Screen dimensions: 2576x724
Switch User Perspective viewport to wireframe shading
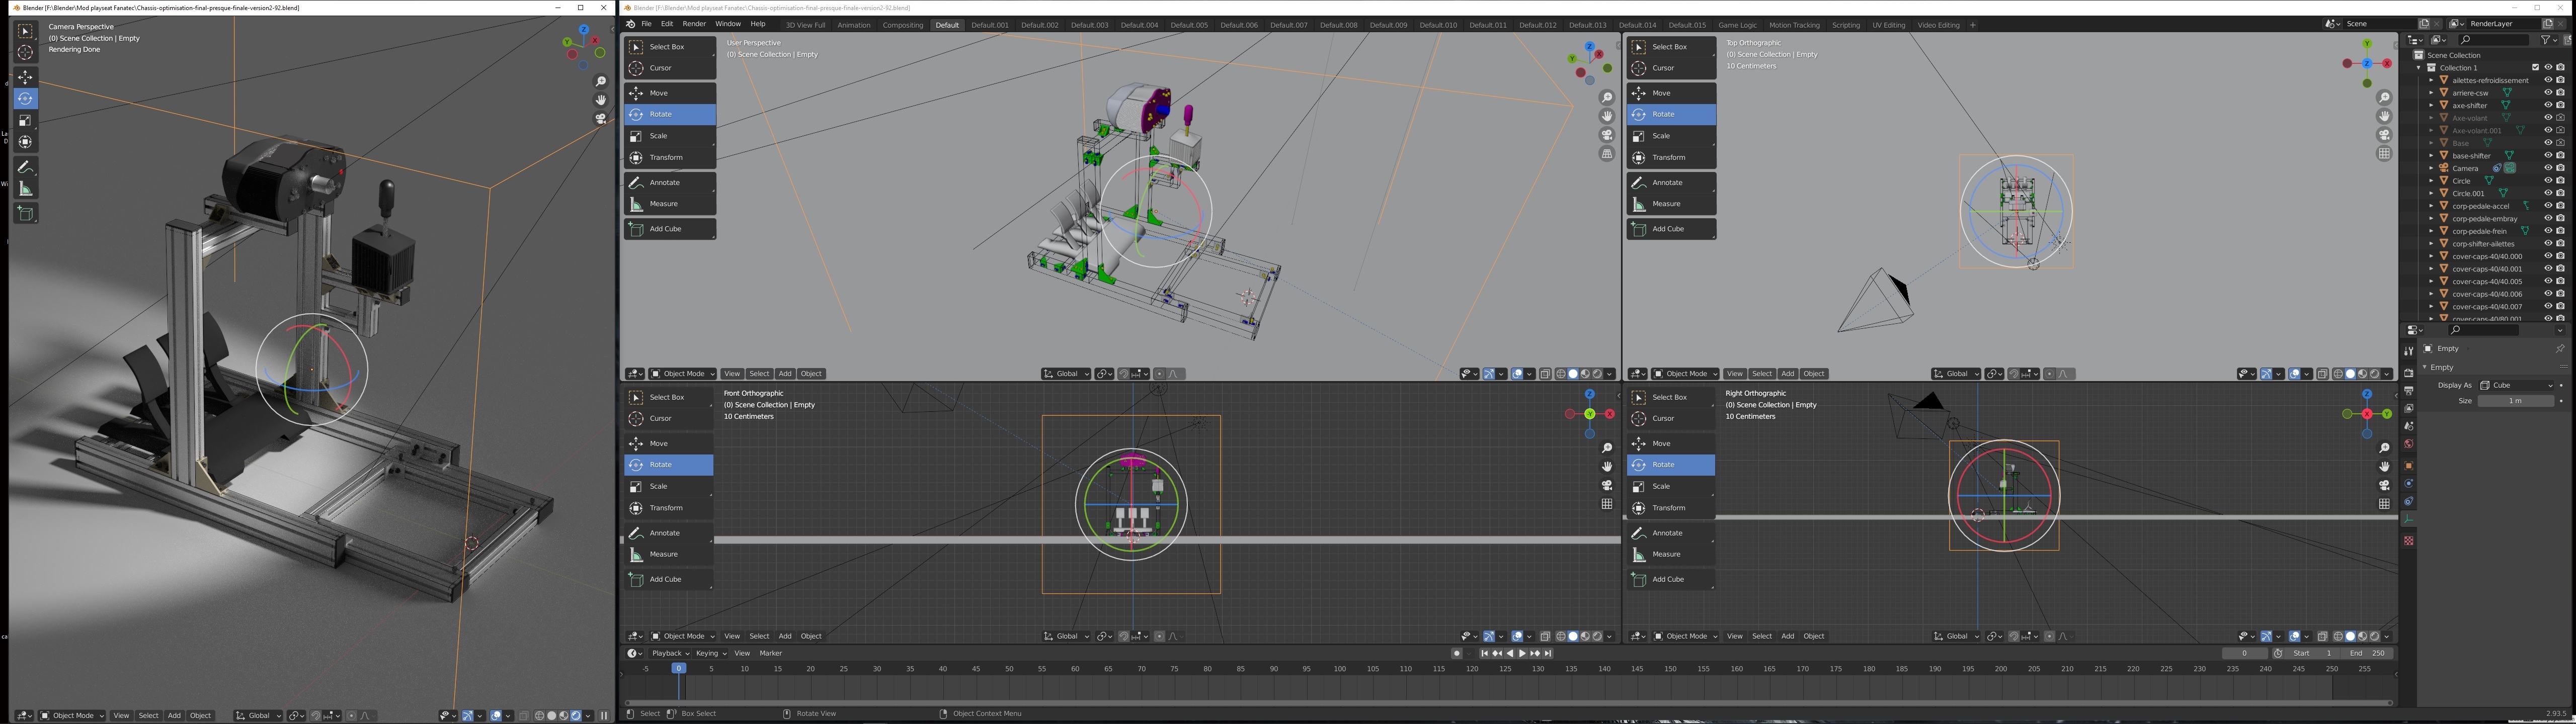(x=1561, y=374)
